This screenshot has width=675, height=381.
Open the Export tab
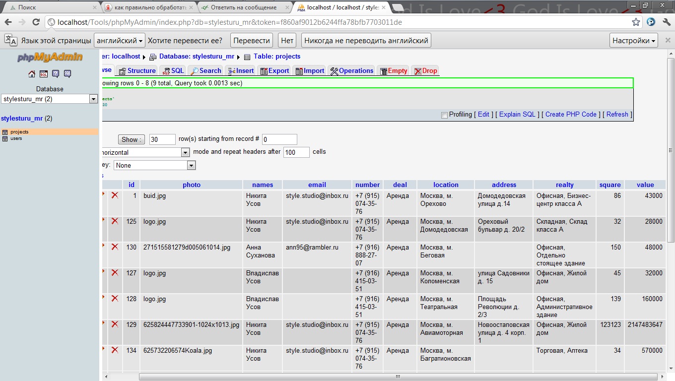274,71
